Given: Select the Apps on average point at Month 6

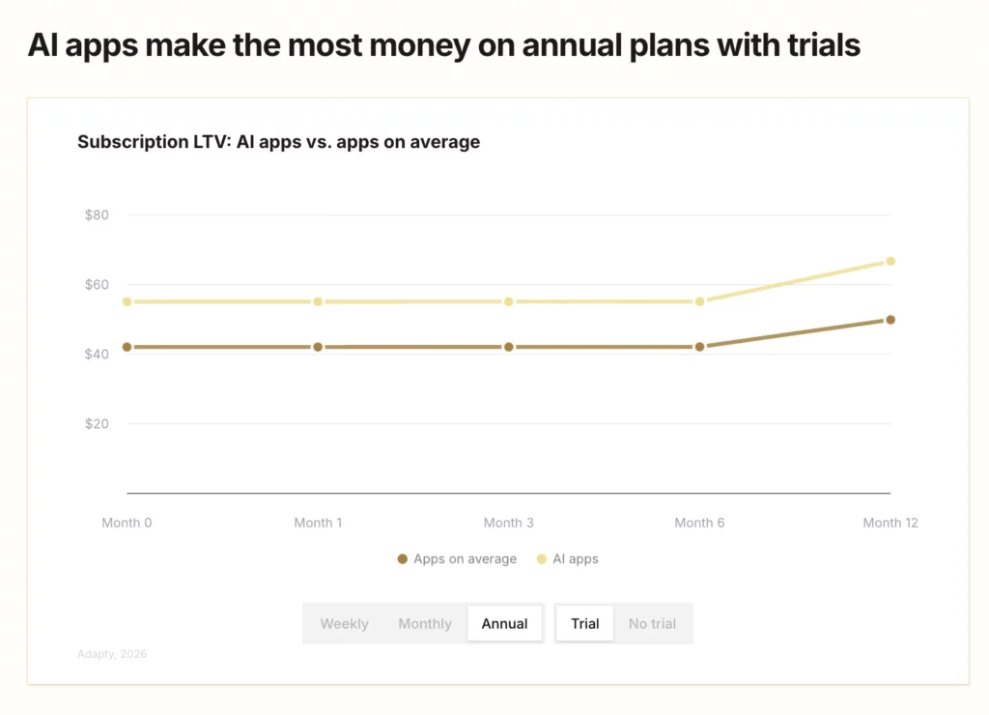Looking at the screenshot, I should pos(699,346).
